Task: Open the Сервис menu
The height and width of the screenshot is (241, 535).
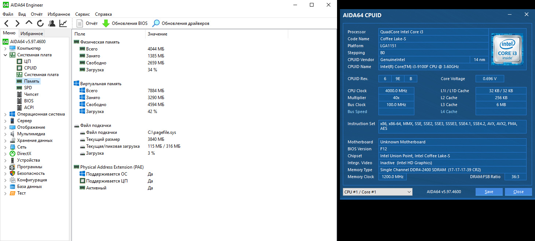Action: pos(82,14)
